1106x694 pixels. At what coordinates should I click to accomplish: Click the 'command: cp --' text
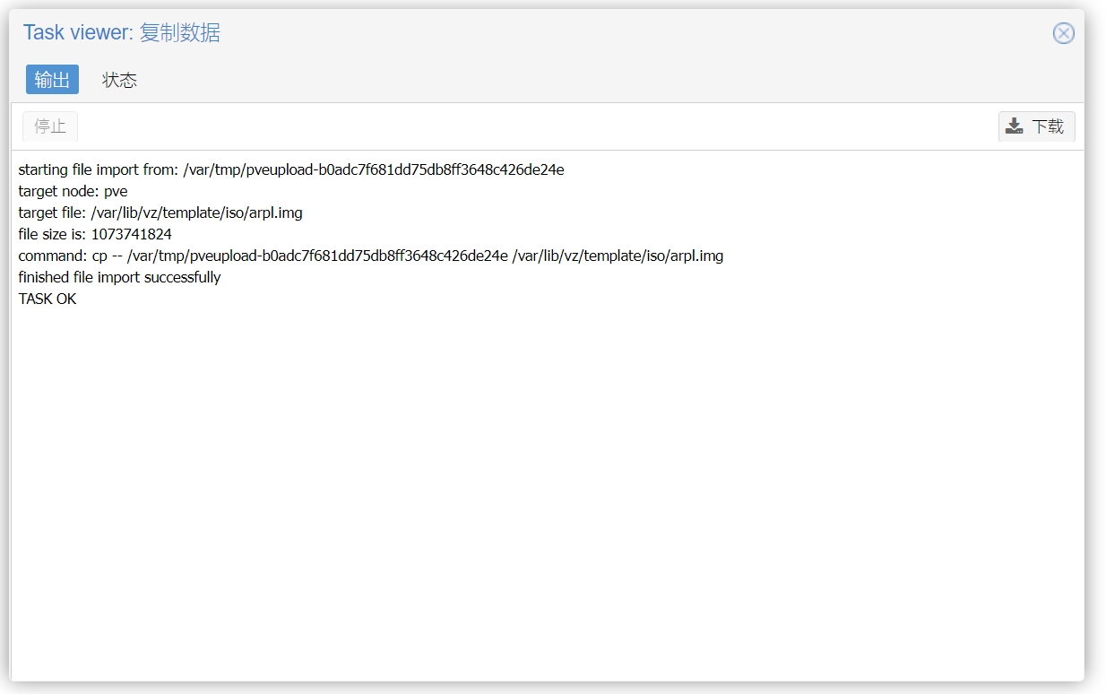71,256
